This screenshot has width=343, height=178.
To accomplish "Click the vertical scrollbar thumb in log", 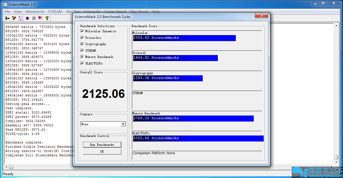I will coord(336,157).
